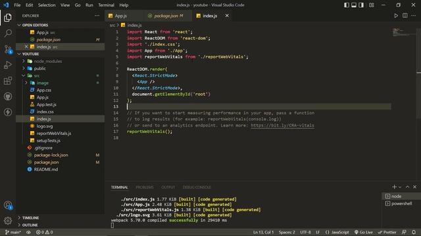
Task: Open Source Control view
Action: [8, 49]
